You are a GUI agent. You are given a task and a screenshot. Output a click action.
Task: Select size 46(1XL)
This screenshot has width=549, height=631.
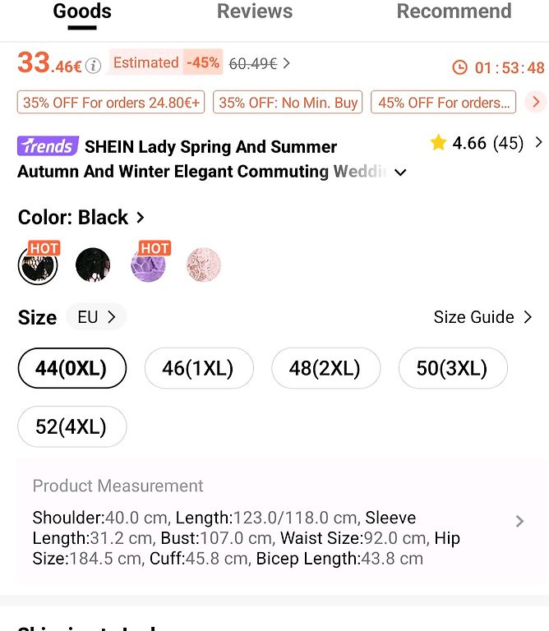tap(199, 368)
